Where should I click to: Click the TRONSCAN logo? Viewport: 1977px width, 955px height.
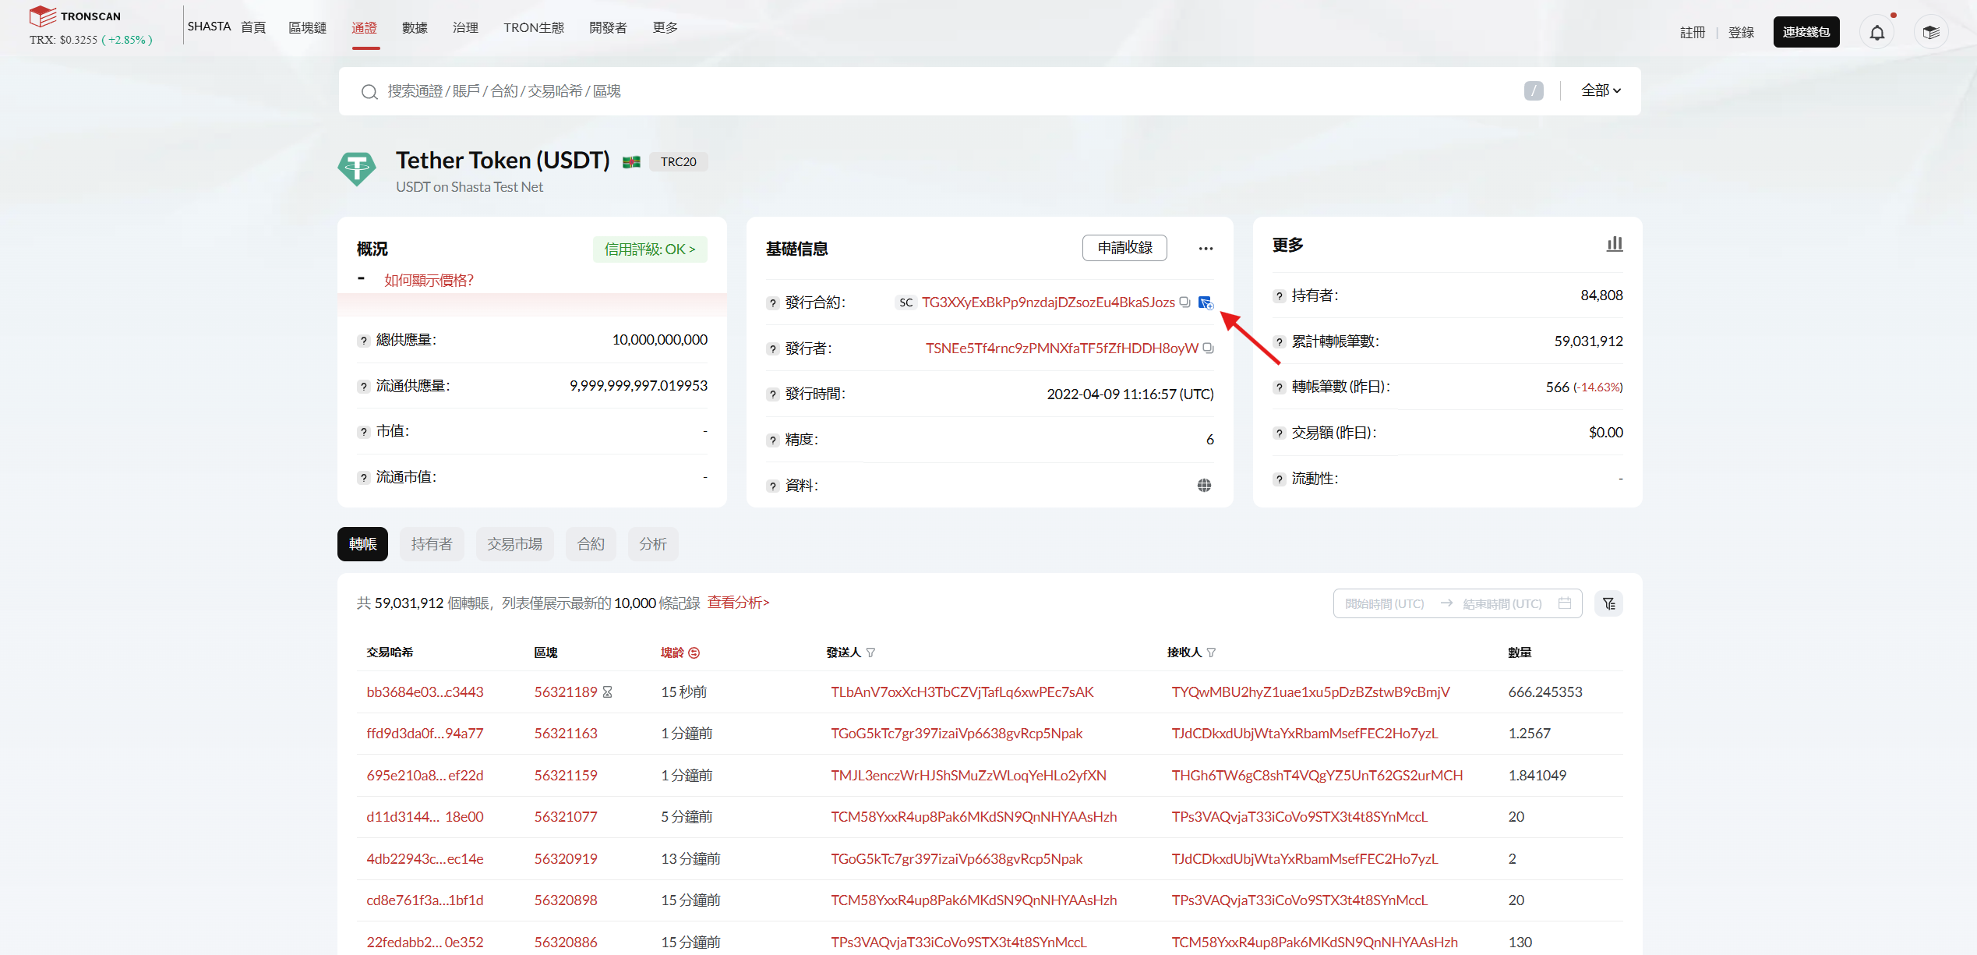click(x=75, y=16)
